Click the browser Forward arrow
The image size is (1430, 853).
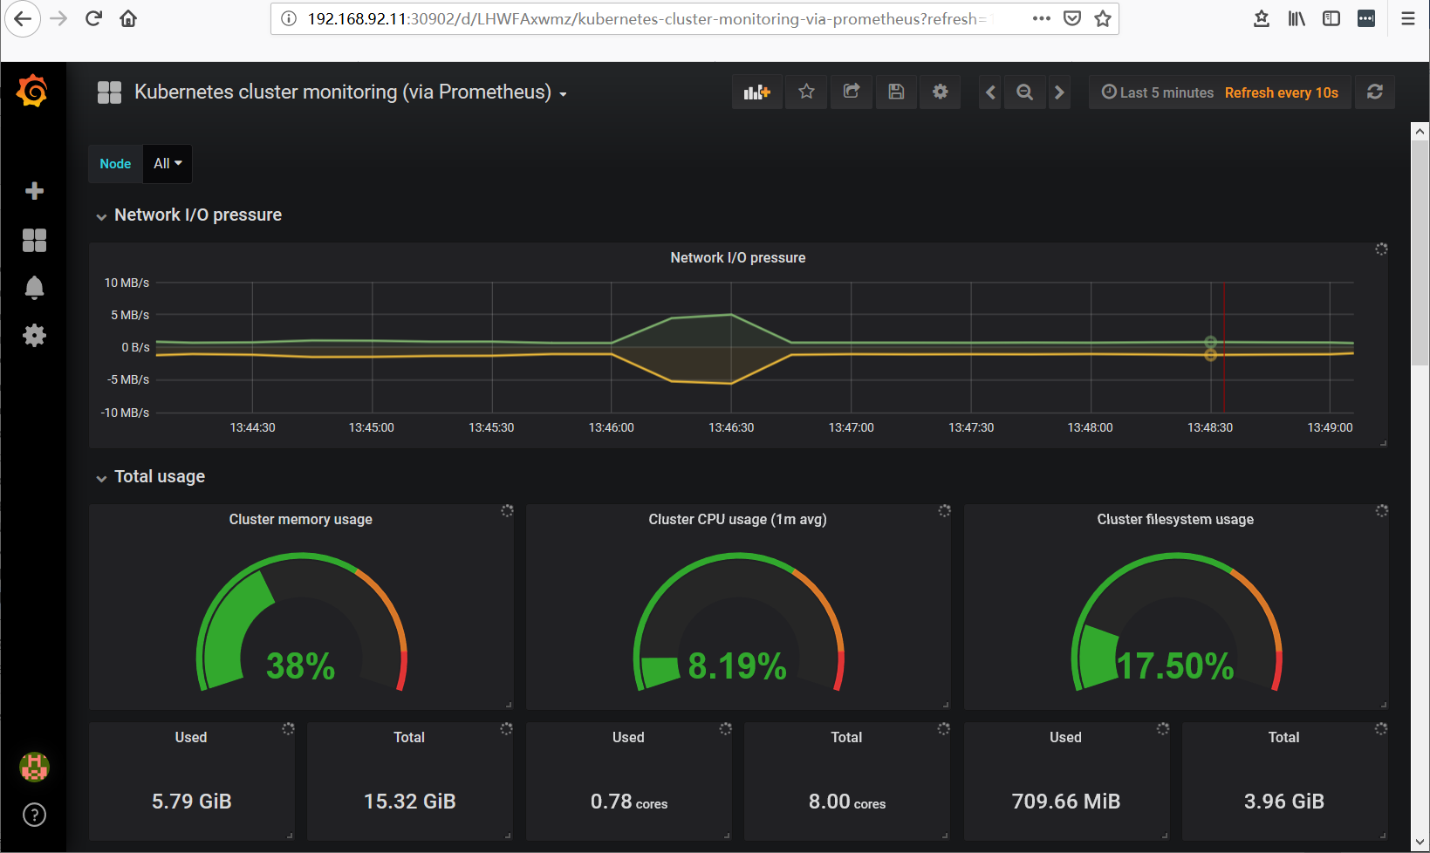[59, 18]
